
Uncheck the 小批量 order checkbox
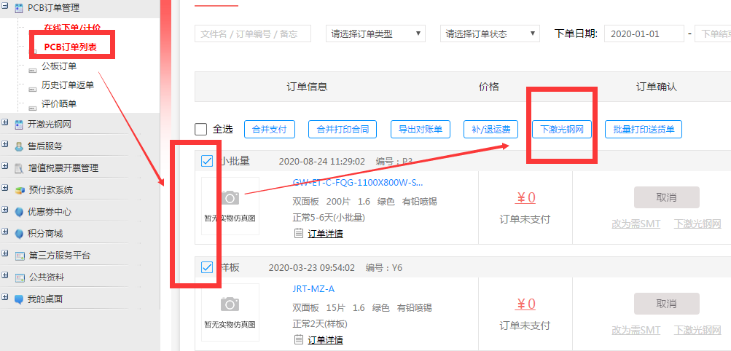coord(207,161)
